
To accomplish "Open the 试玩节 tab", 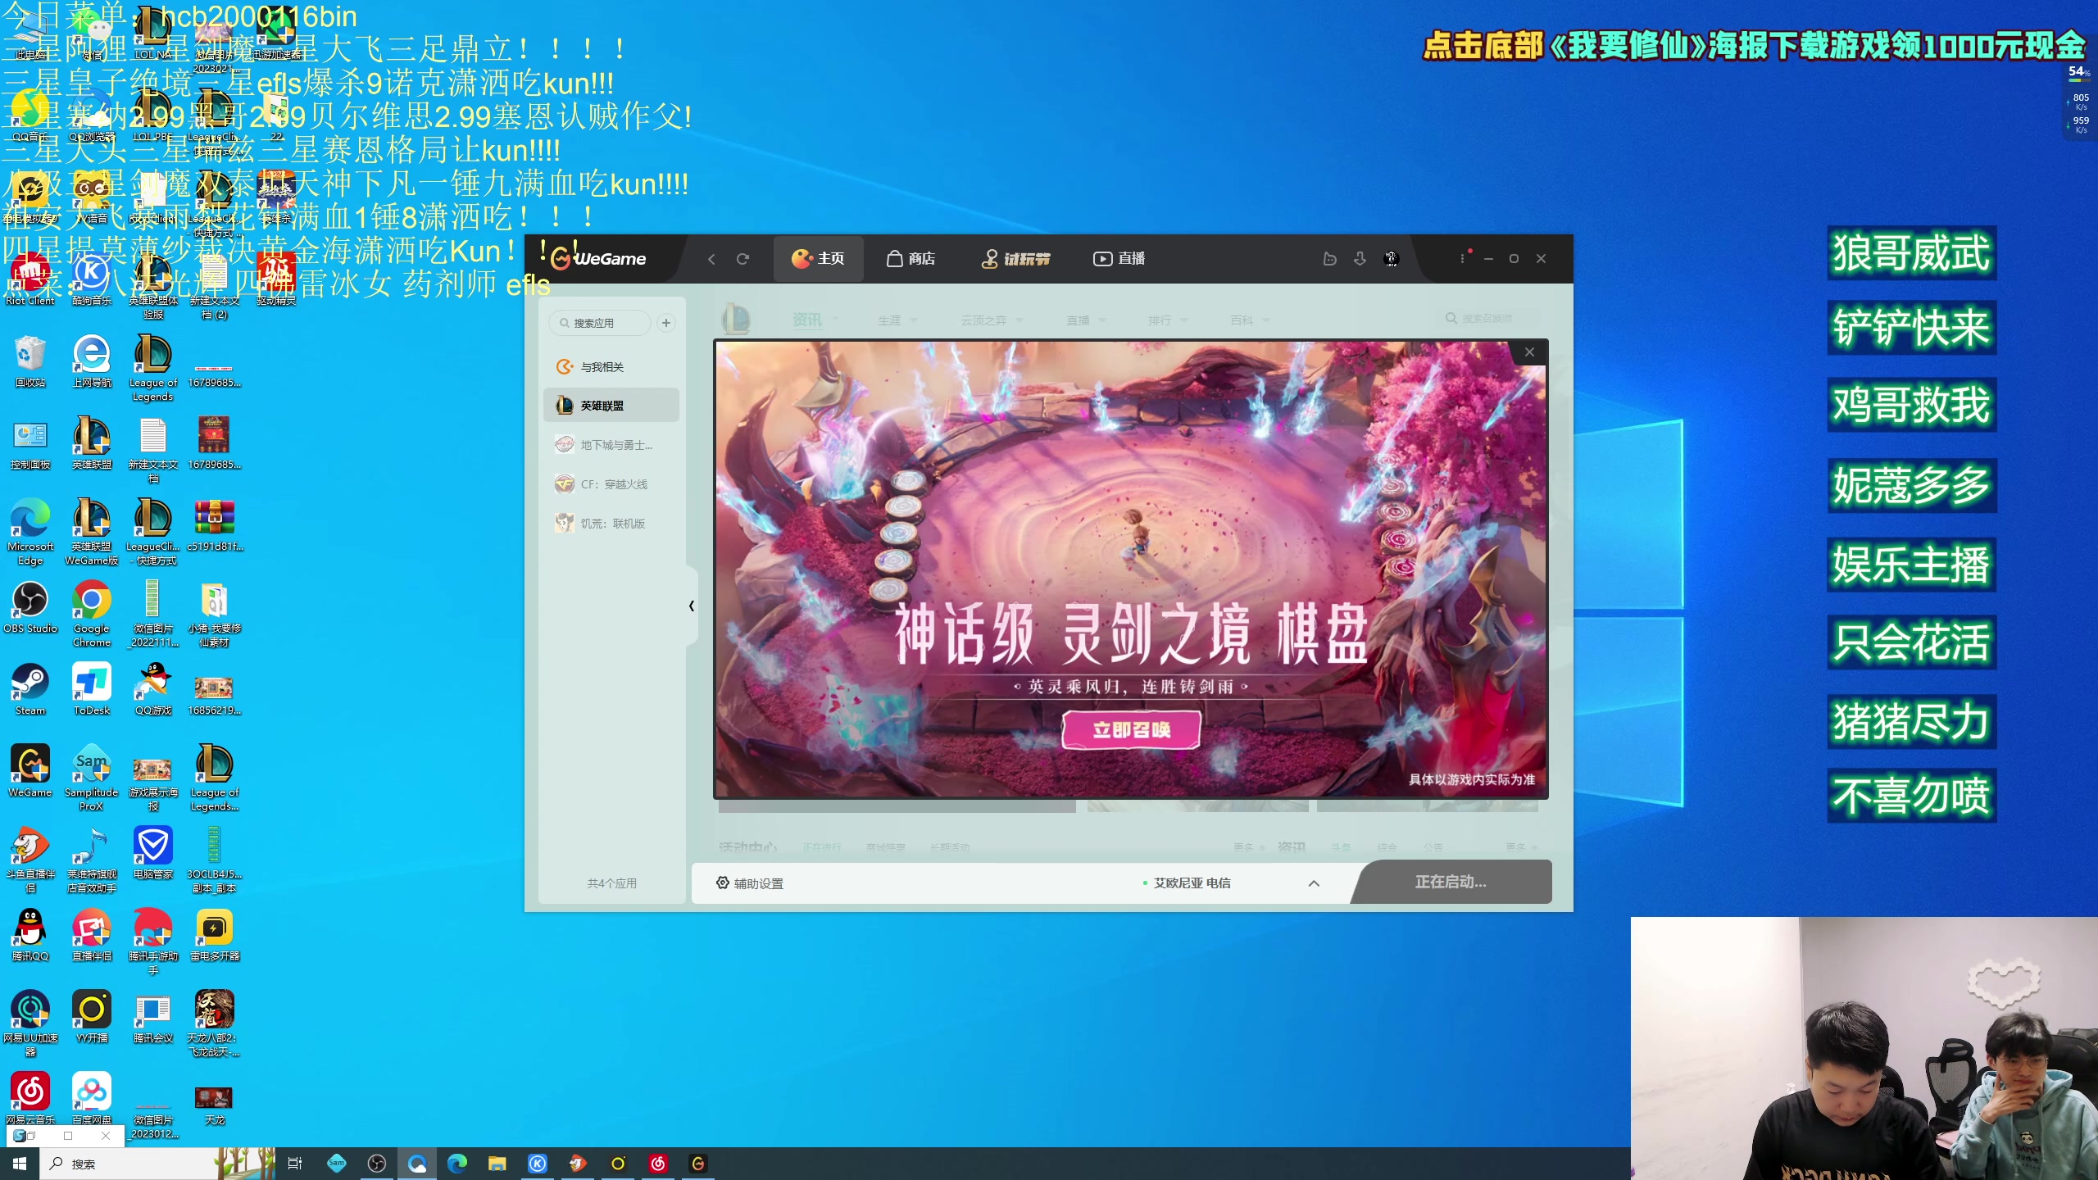I will point(1015,259).
